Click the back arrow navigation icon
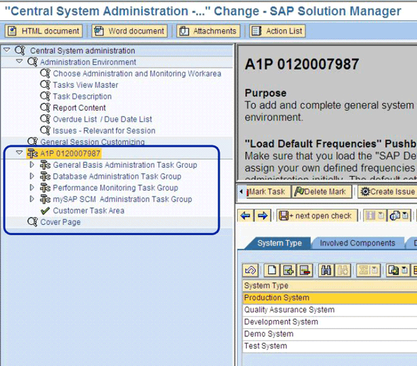Viewport: 417px width, 366px height. 245,216
